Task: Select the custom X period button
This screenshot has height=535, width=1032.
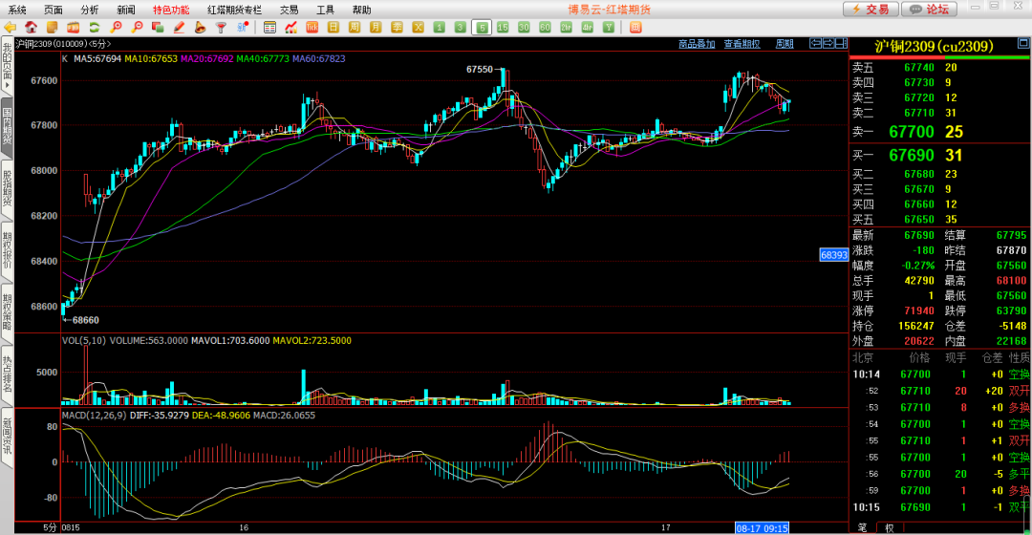Action: coord(418,27)
